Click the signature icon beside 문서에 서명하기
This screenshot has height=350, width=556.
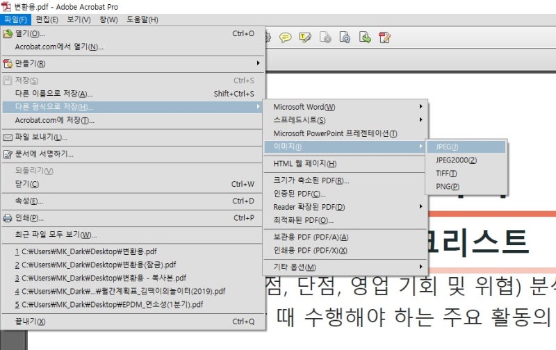tap(8, 154)
